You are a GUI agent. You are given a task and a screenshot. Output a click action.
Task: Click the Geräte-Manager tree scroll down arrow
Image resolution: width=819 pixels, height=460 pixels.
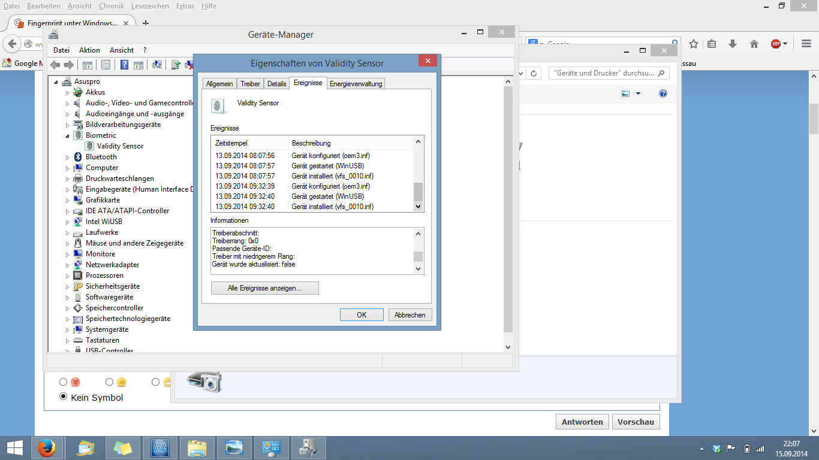[x=508, y=347]
